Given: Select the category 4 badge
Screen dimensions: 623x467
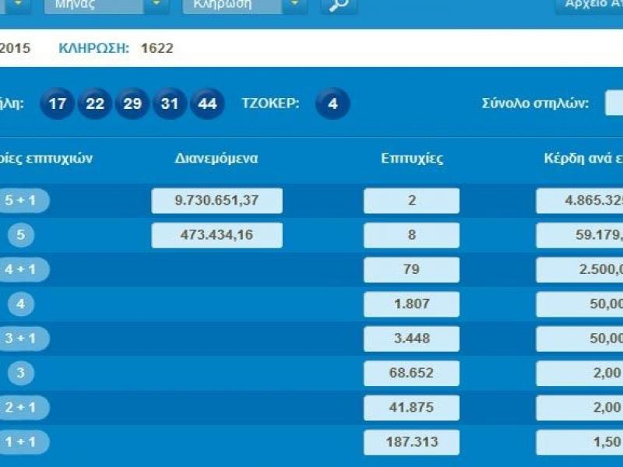Looking at the screenshot, I should coord(18,304).
